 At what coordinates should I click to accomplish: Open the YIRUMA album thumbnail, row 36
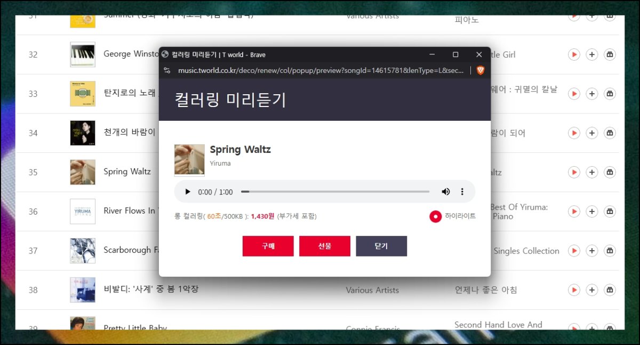(x=83, y=211)
